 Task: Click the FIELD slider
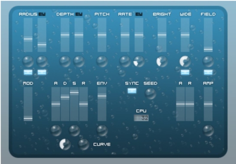click(x=208, y=35)
